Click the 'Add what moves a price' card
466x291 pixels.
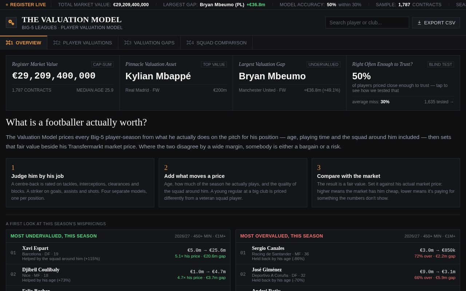point(233,183)
